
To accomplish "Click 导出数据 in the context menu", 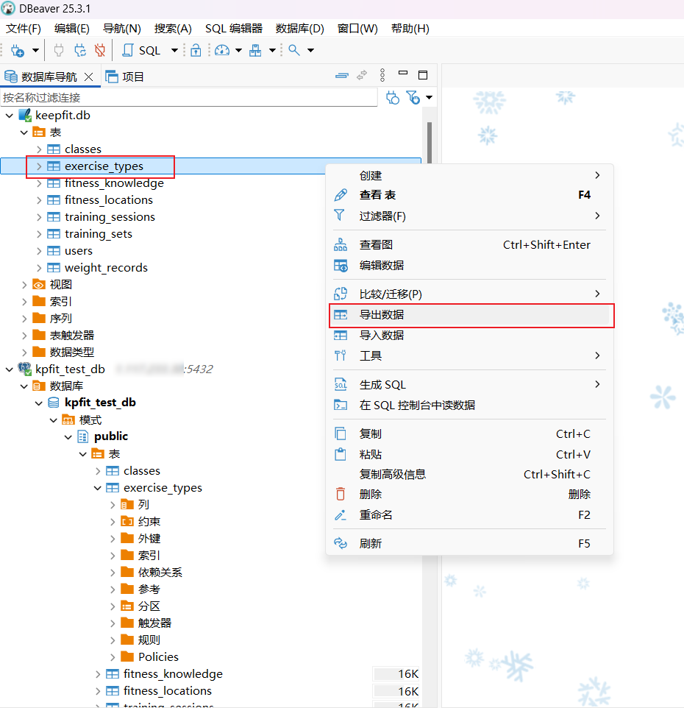I will [469, 315].
